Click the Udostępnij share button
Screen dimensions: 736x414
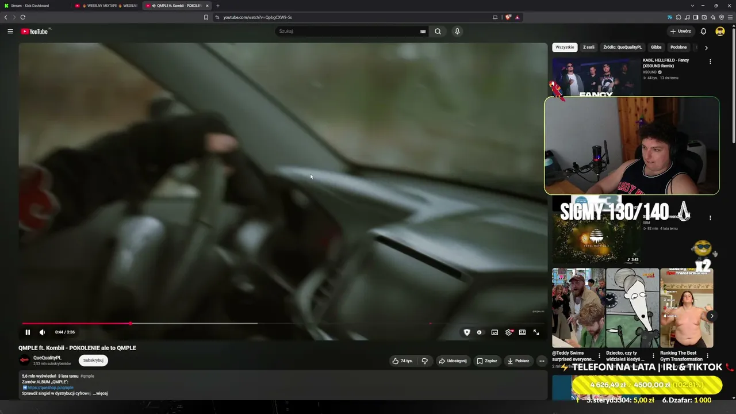pos(453,361)
